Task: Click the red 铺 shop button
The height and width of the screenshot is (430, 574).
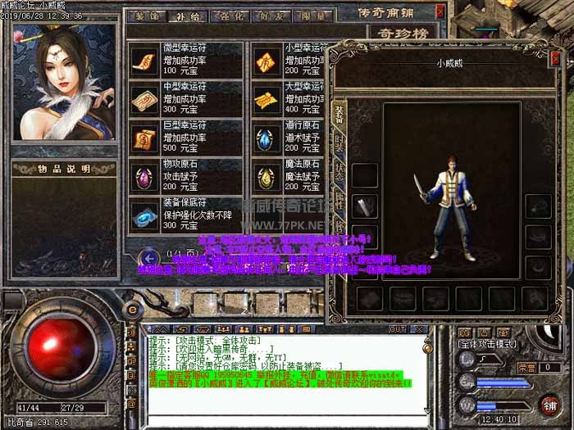Action: point(549,405)
